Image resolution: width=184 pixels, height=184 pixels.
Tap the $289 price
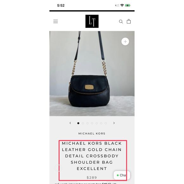pos(92,178)
